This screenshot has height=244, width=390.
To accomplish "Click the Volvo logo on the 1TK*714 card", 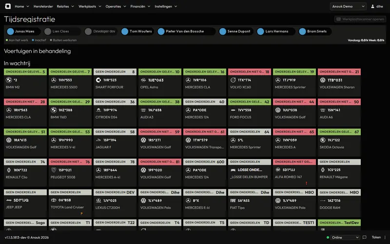I will pos(233,80).
